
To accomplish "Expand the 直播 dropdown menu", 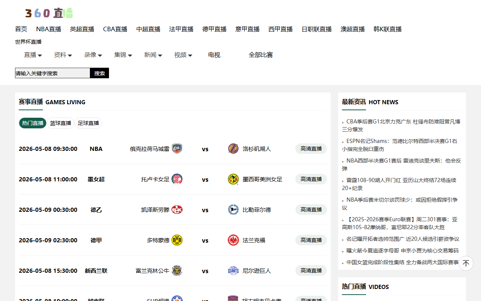I will (33, 55).
